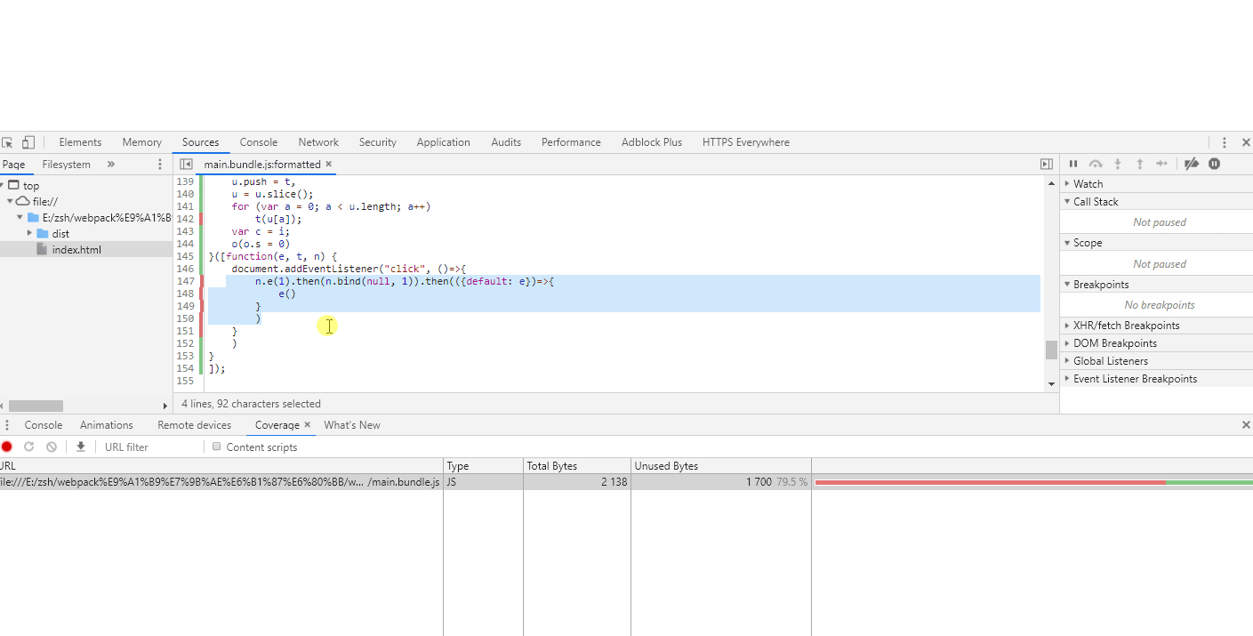Image resolution: width=1253 pixels, height=636 pixels.
Task: Open the DevTools three-dot customize menu
Action: point(1225,142)
